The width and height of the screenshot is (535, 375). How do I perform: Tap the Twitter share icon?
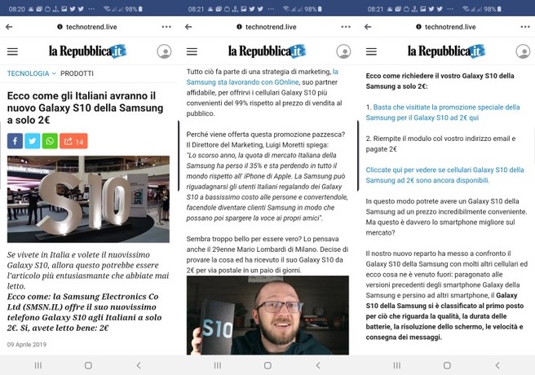(33, 141)
